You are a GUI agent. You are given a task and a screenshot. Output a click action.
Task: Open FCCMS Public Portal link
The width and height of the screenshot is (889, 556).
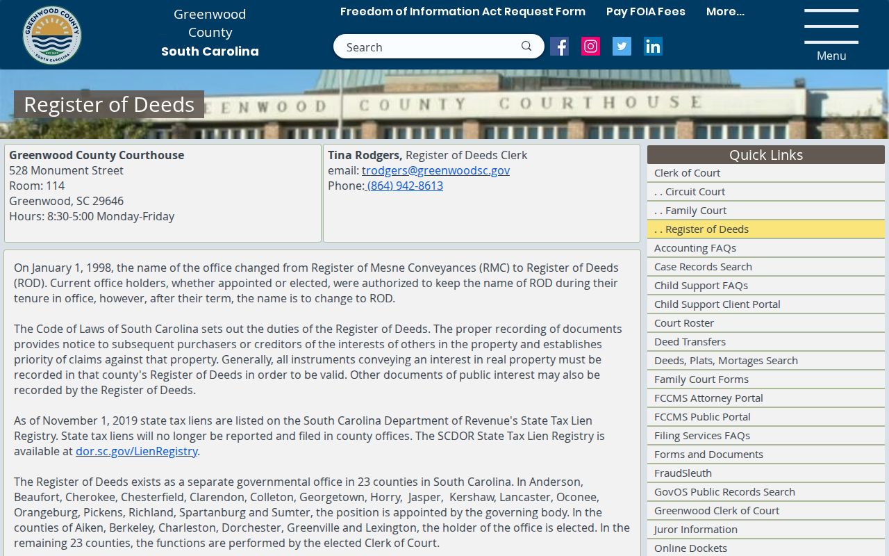pyautogui.click(x=766, y=417)
